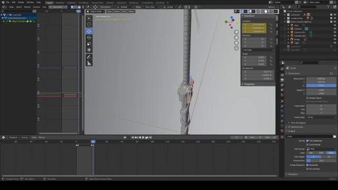This screenshot has width=338, height=190.
Task: Select the Scale tool in viewport toolbar
Action: pyautogui.click(x=89, y=44)
